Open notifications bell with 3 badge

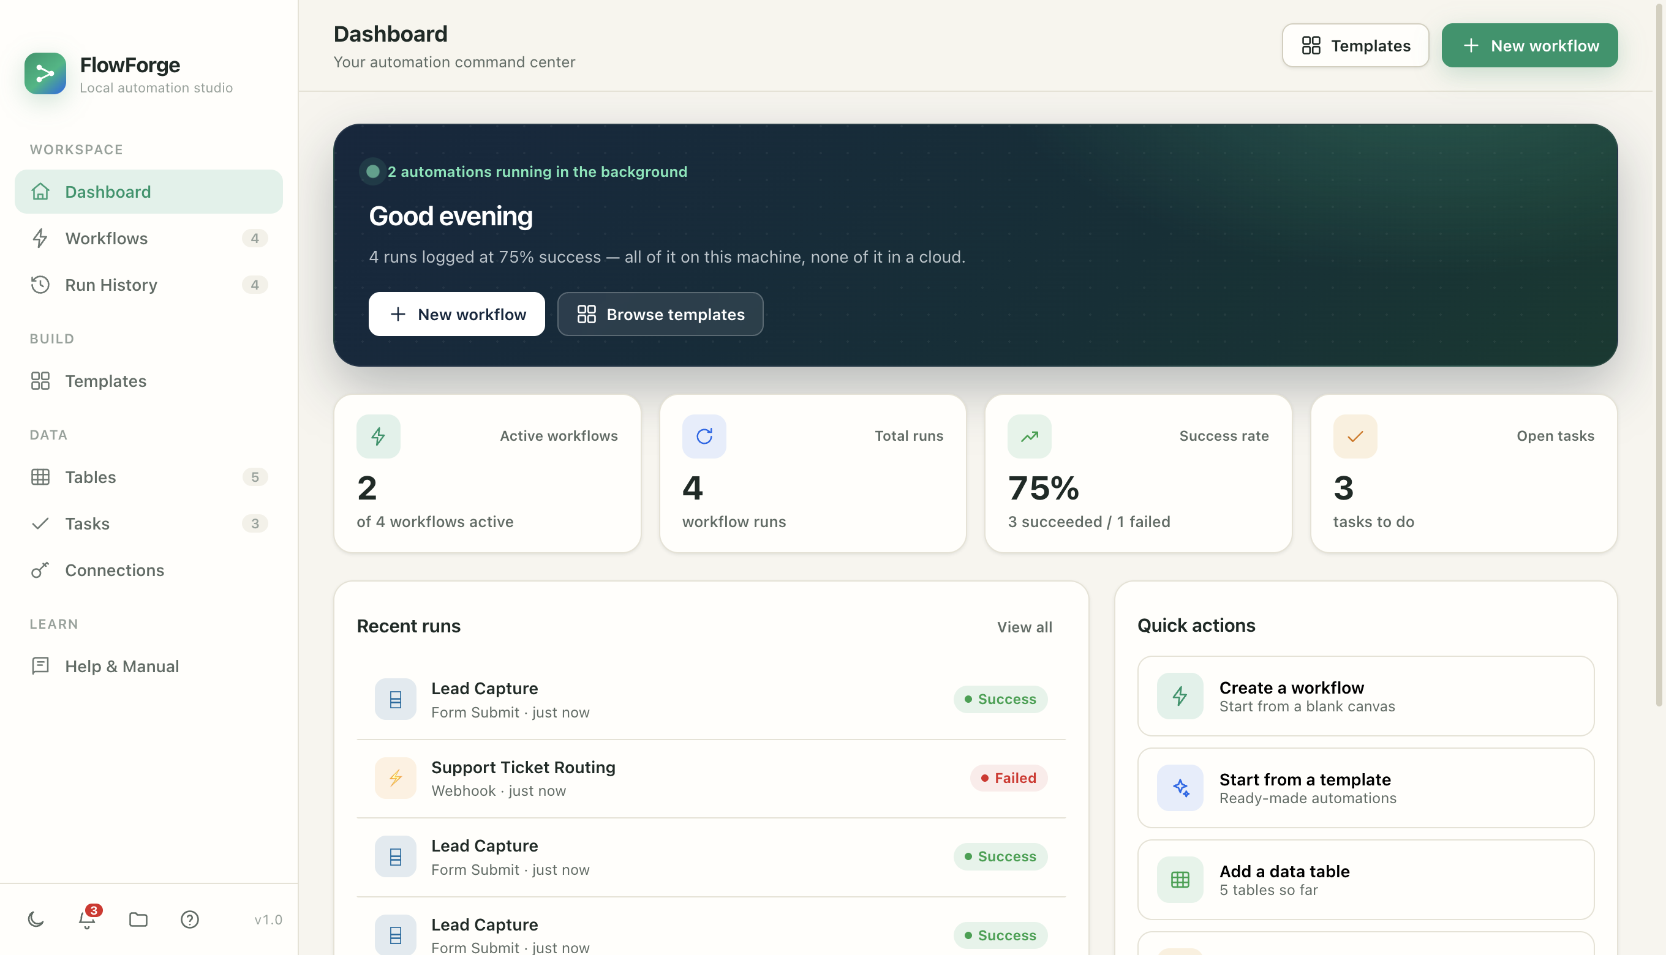pyautogui.click(x=87, y=919)
